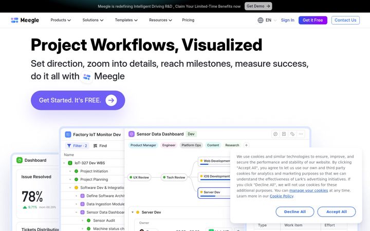The height and width of the screenshot is (231, 370).
Task: Click green status dot of Machine status row
Action: 89,228
